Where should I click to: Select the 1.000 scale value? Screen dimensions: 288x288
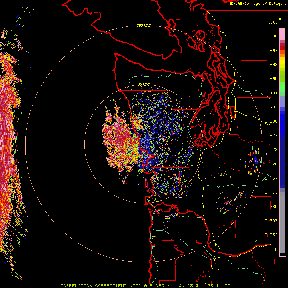271,36
